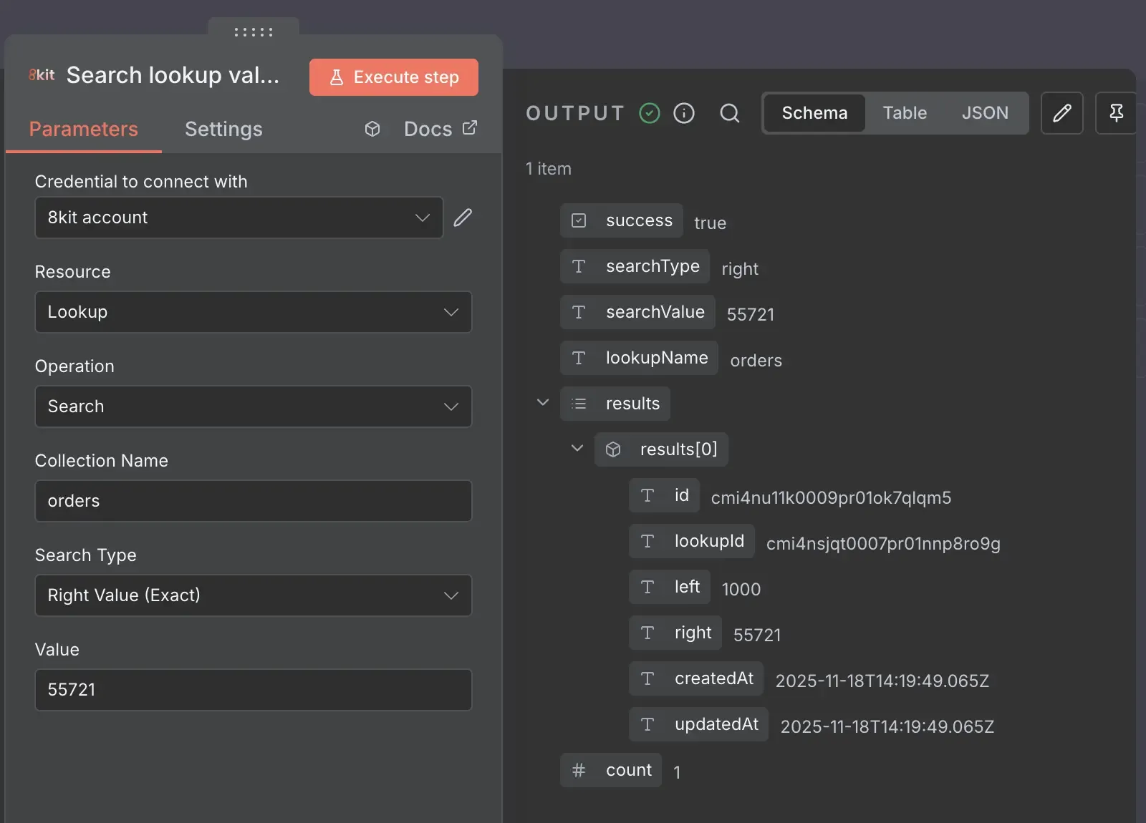Pin the output data
The height and width of the screenshot is (823, 1146).
click(1116, 113)
